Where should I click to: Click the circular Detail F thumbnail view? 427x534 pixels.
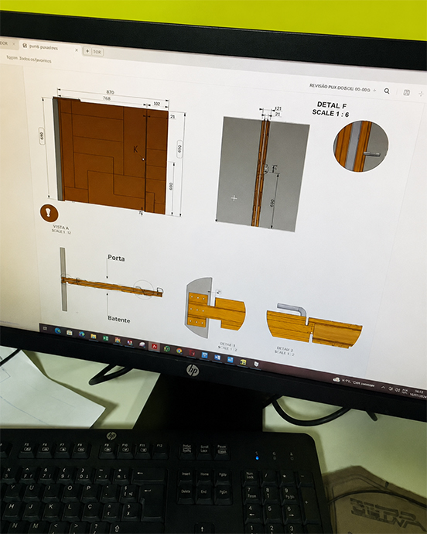click(360, 146)
